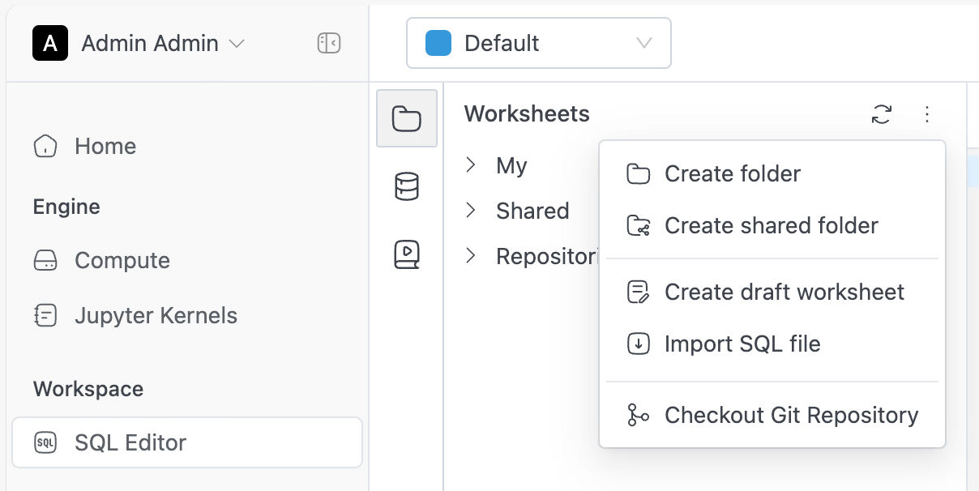Open the Admin Admin account menu

coord(139,43)
